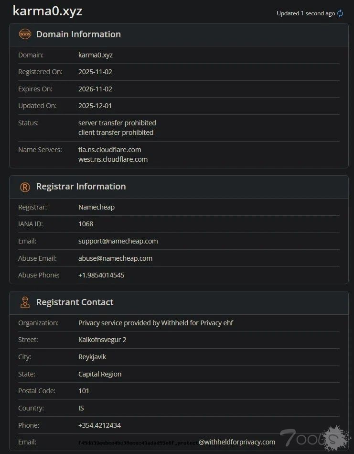Click the "server transfer prohibited" status text

click(x=117, y=123)
